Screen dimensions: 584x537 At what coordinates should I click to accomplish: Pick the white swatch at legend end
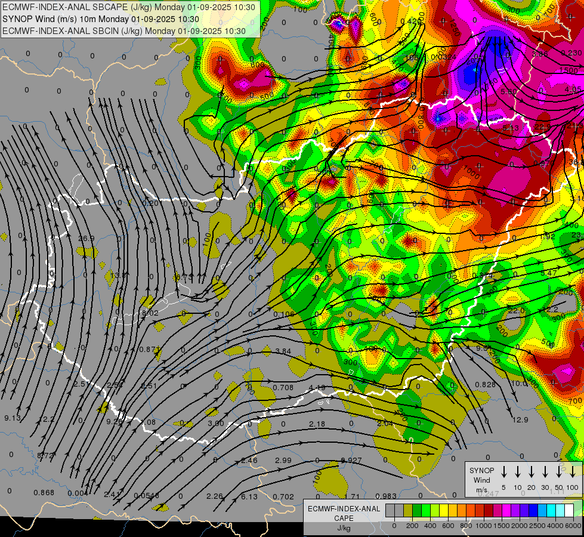click(568, 511)
